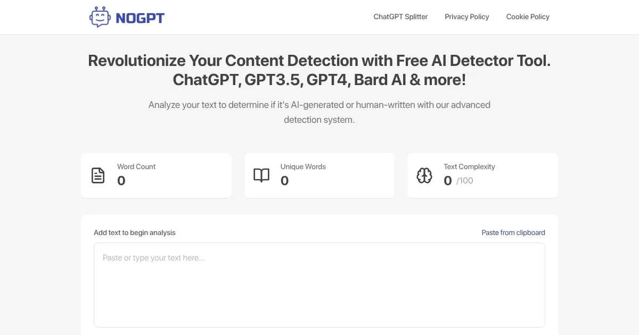
Task: Open the Cookie Policy link
Action: point(527,16)
